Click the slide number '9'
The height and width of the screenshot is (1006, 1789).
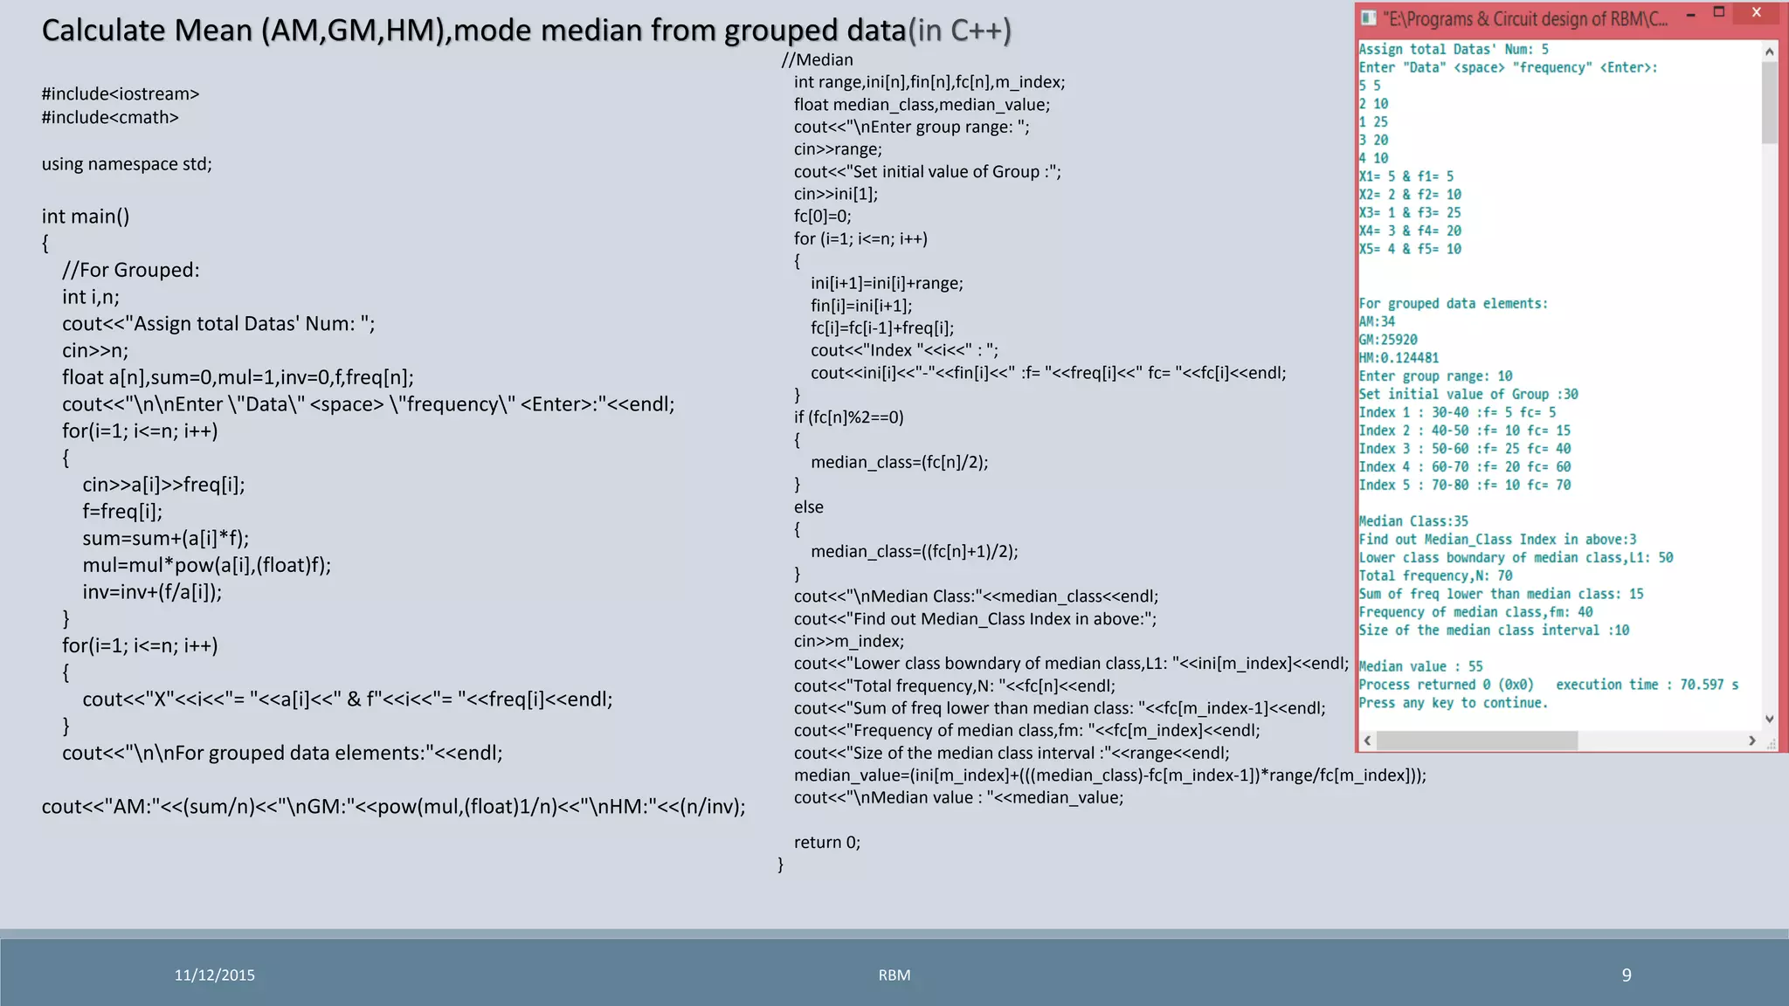tap(1627, 975)
